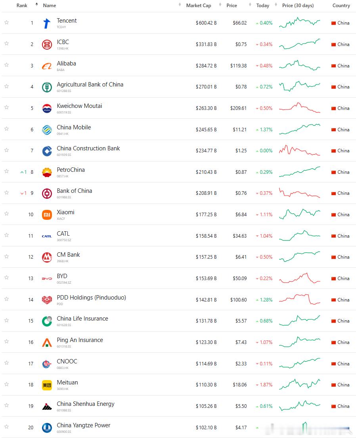Open the Agricultural Bank of China link
The width and height of the screenshot is (356, 438).
(x=90, y=85)
